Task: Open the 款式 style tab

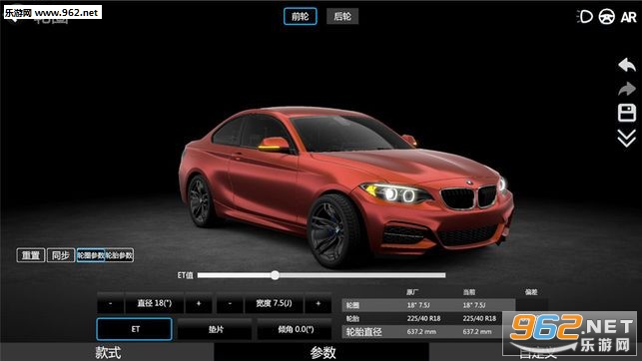Action: pos(107,352)
